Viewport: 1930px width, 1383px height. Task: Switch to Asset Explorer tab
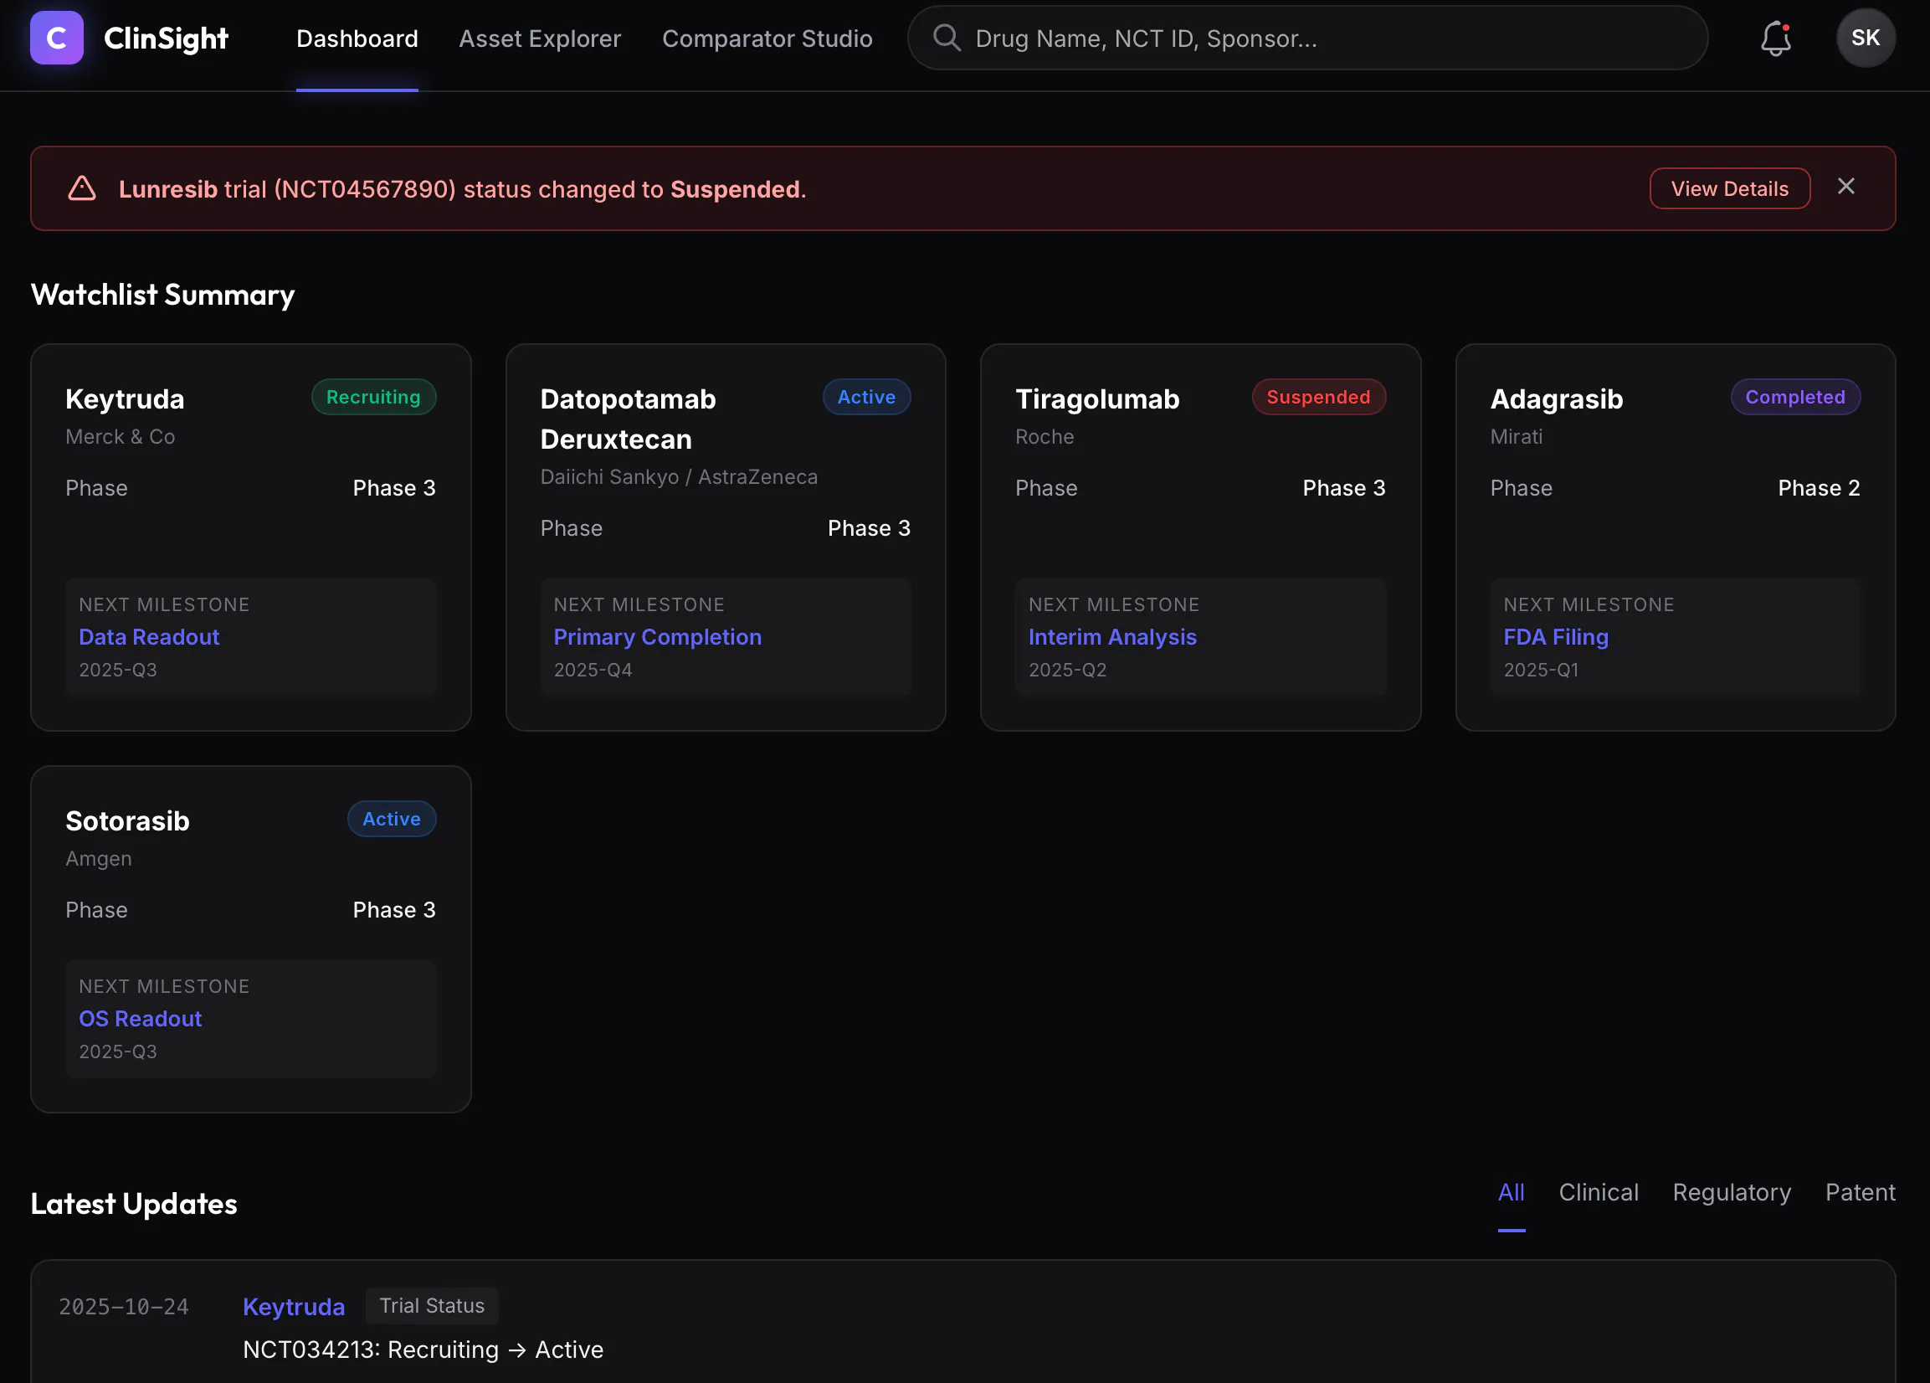click(x=540, y=39)
